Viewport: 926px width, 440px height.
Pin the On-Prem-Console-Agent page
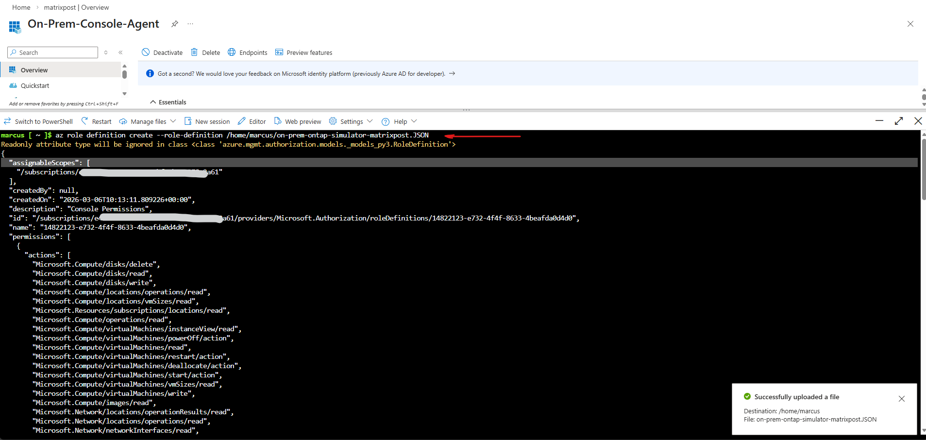point(175,24)
